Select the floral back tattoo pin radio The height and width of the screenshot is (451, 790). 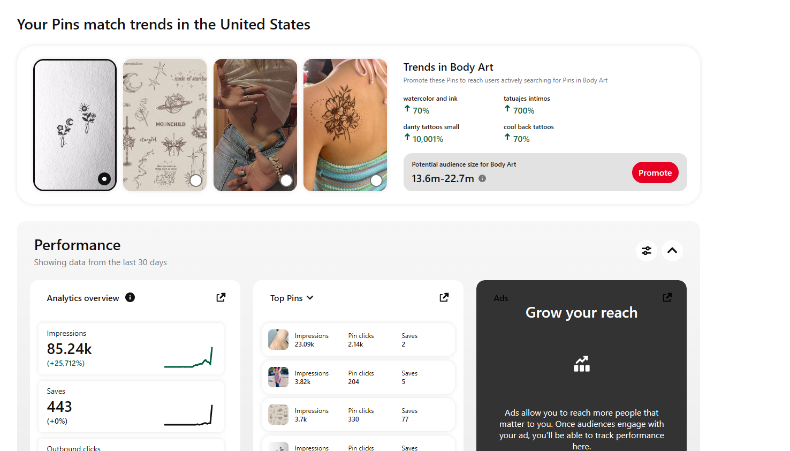(376, 181)
